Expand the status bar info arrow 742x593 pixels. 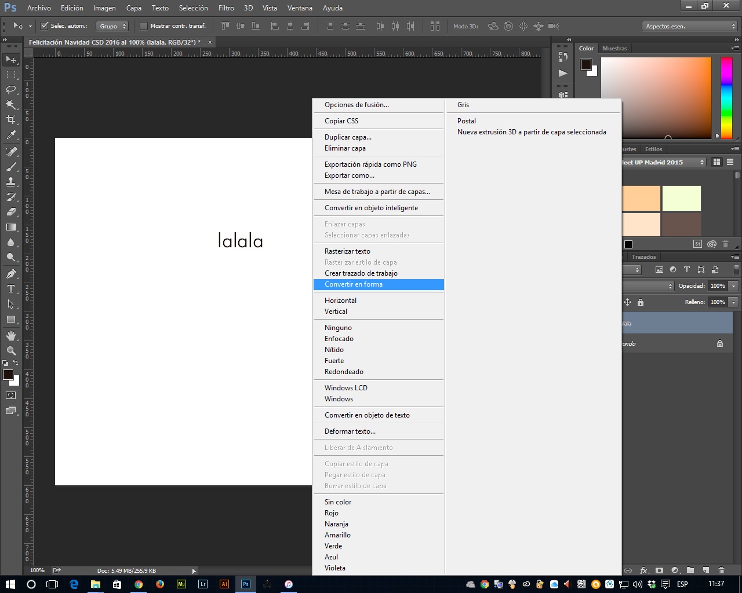(194, 570)
